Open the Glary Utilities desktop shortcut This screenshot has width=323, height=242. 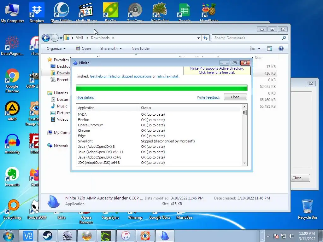61,12
